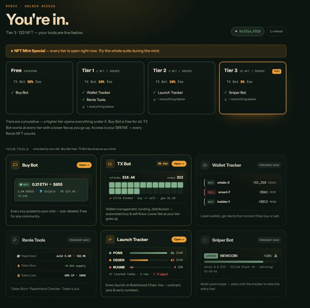Click the '+38%' NEWCOIN gain value
This screenshot has width=310, height=308.
[x=268, y=256]
